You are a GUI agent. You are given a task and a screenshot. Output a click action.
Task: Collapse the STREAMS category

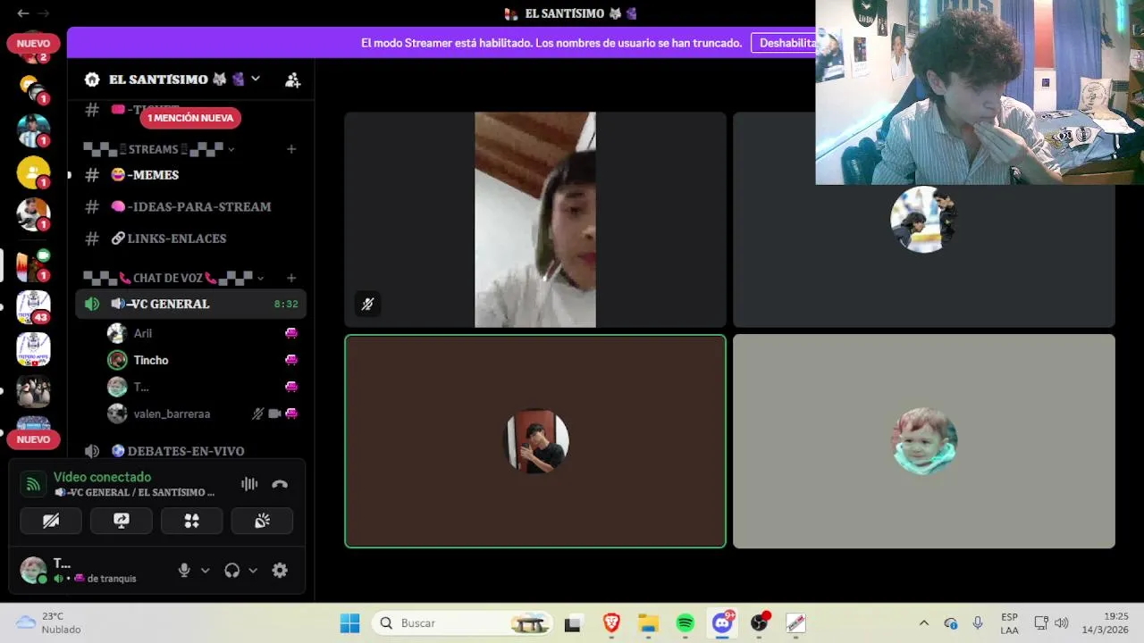click(x=158, y=149)
